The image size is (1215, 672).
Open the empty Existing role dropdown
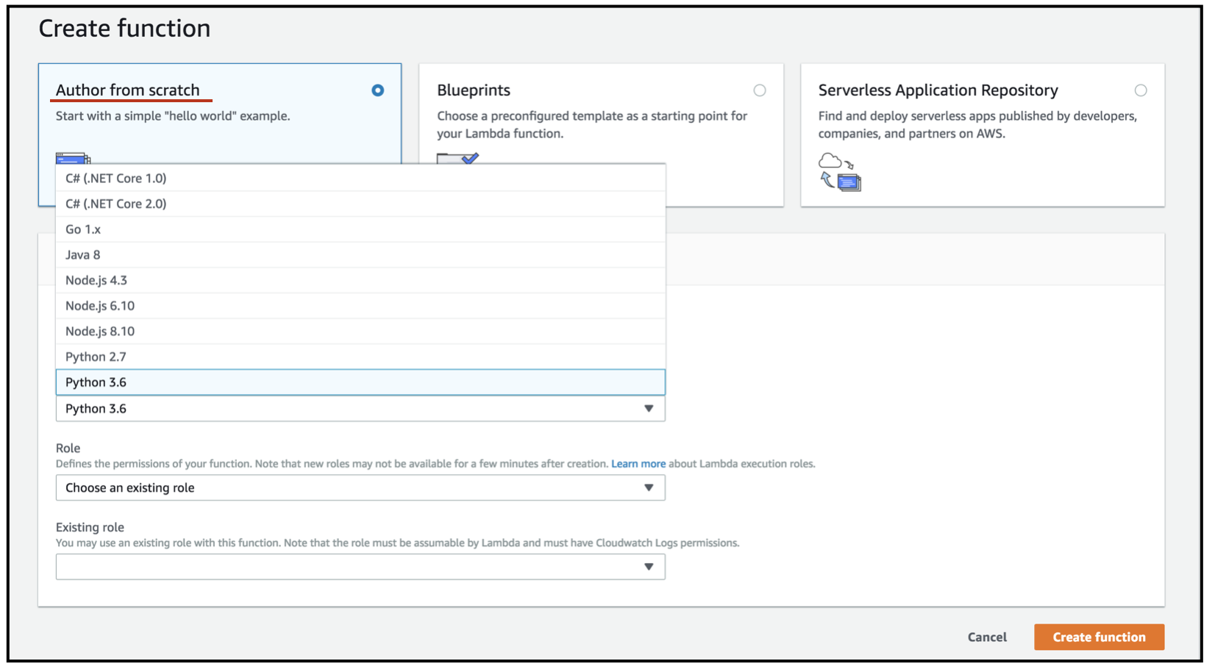(360, 567)
